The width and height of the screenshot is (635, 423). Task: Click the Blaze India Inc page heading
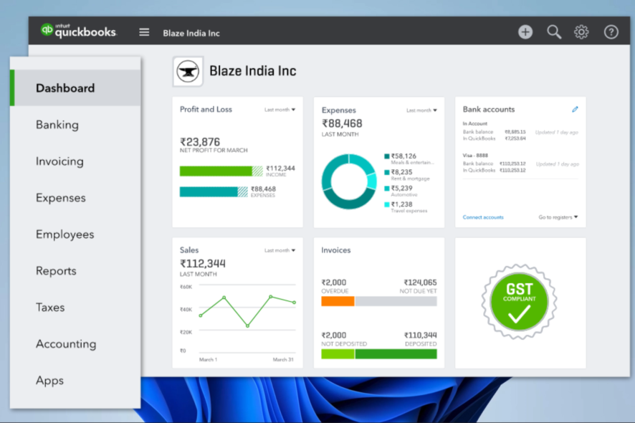coord(253,71)
